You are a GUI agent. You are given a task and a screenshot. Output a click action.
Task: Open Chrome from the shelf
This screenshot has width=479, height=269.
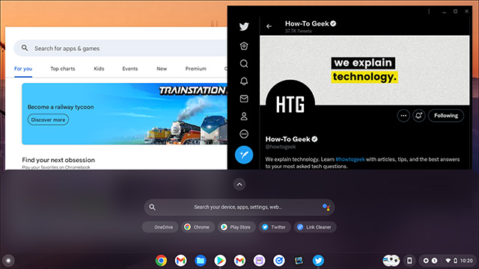[161, 261]
